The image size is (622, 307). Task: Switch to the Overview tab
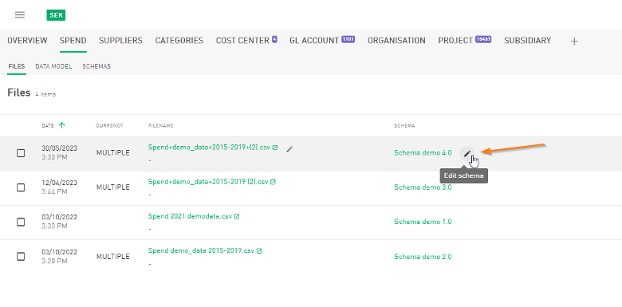pos(27,41)
